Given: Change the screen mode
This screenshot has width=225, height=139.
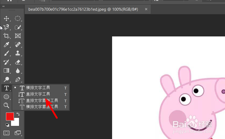Looking at the screenshot, I should pos(18,133).
